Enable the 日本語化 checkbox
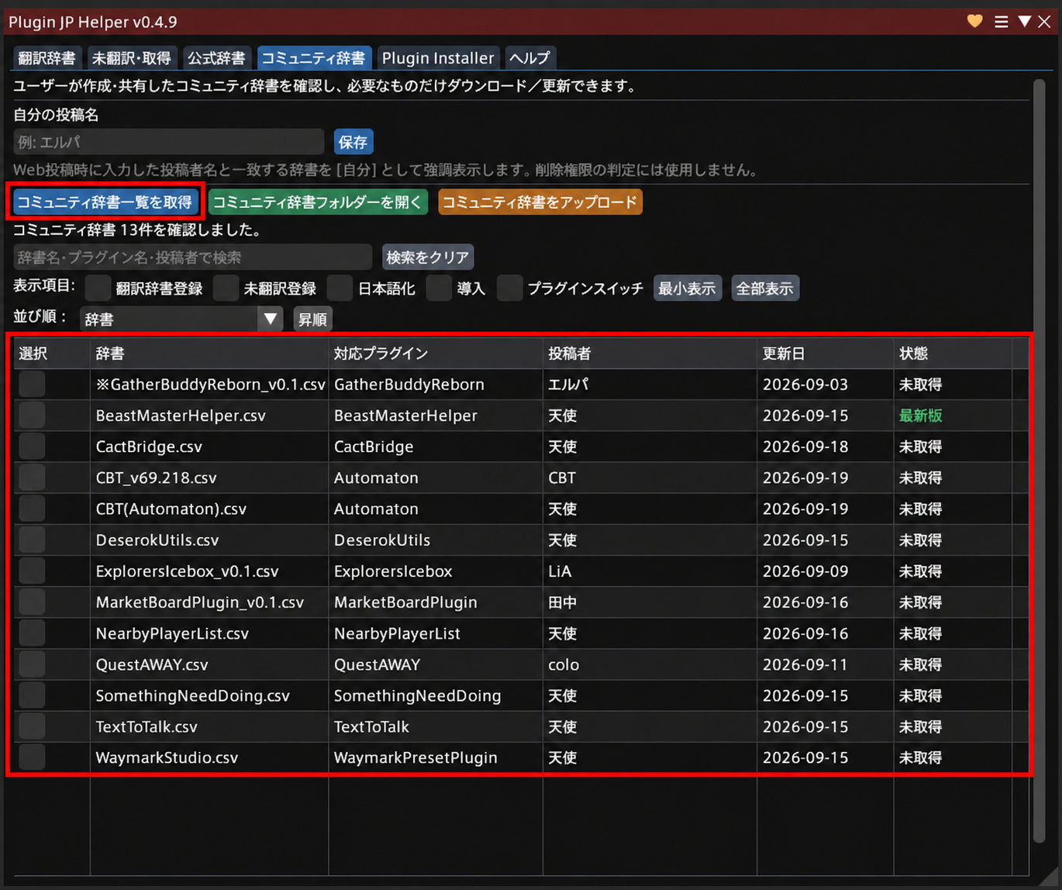The image size is (1062, 890). click(340, 288)
